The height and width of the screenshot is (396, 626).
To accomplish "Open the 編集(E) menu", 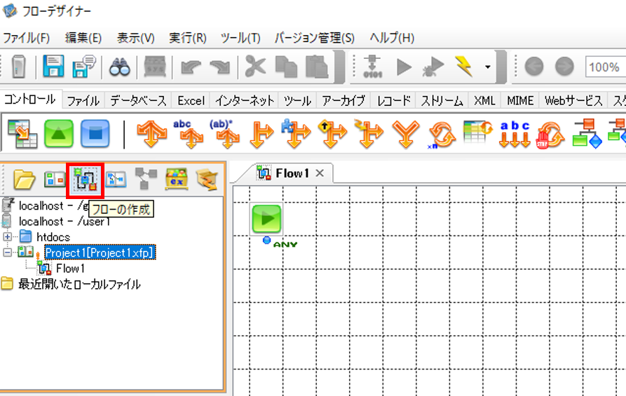I will [x=83, y=38].
